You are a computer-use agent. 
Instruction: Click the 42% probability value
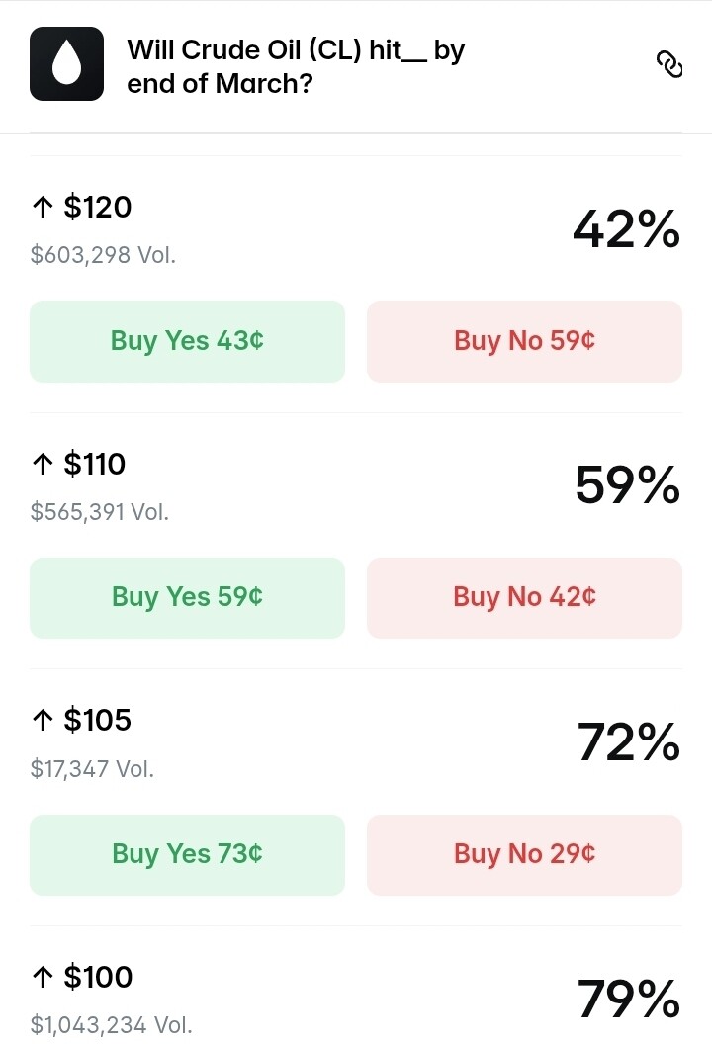626,230
